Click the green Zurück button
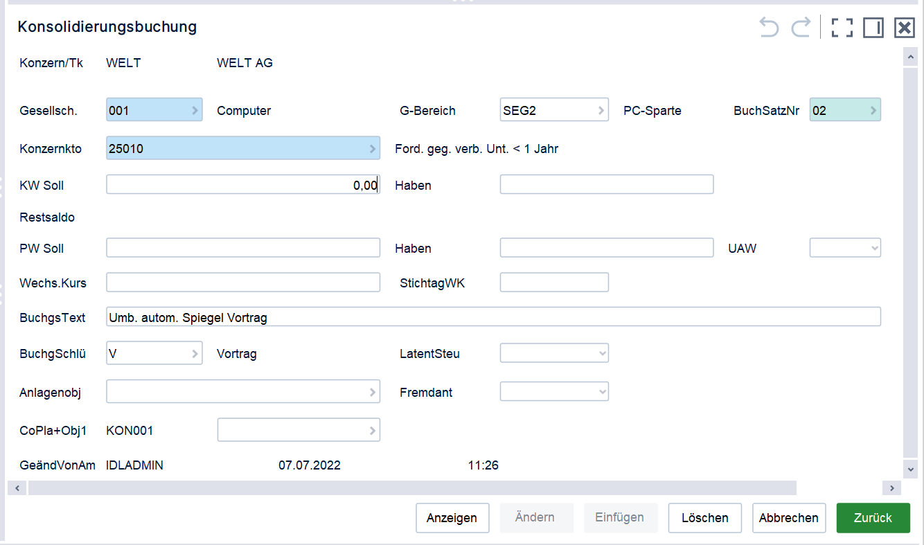The image size is (924, 545). coord(873,518)
